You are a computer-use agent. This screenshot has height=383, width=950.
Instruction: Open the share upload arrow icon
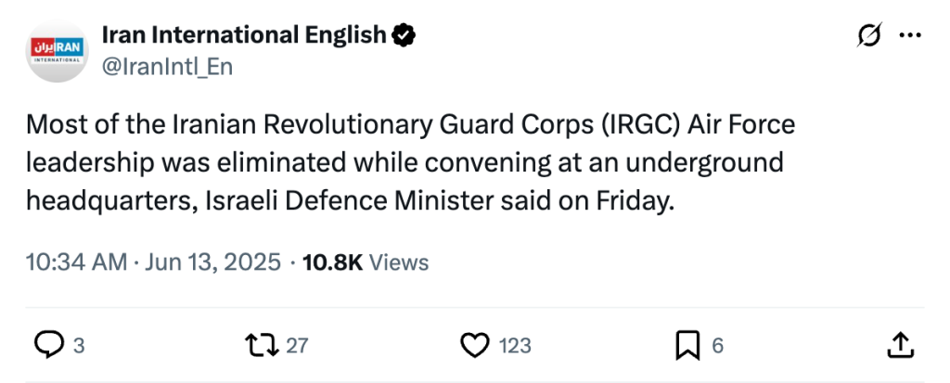(899, 346)
